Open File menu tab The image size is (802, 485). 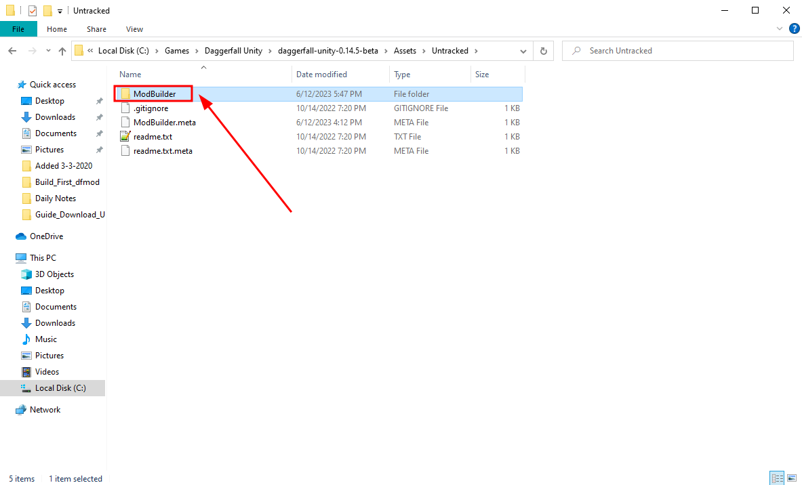point(18,29)
